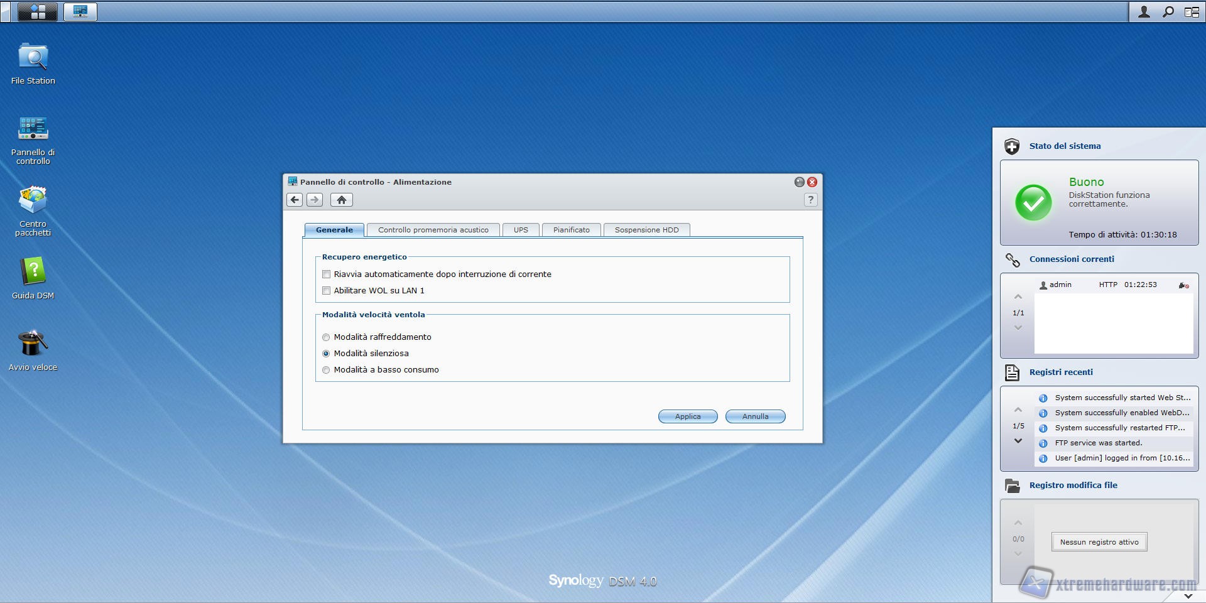Image resolution: width=1206 pixels, height=603 pixels.
Task: Click the back arrow in control panel
Action: pyautogui.click(x=295, y=200)
